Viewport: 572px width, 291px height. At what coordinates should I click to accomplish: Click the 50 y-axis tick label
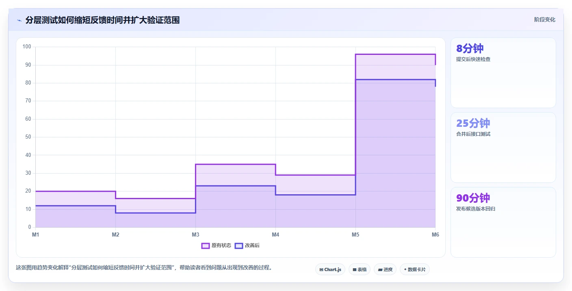tap(28, 137)
